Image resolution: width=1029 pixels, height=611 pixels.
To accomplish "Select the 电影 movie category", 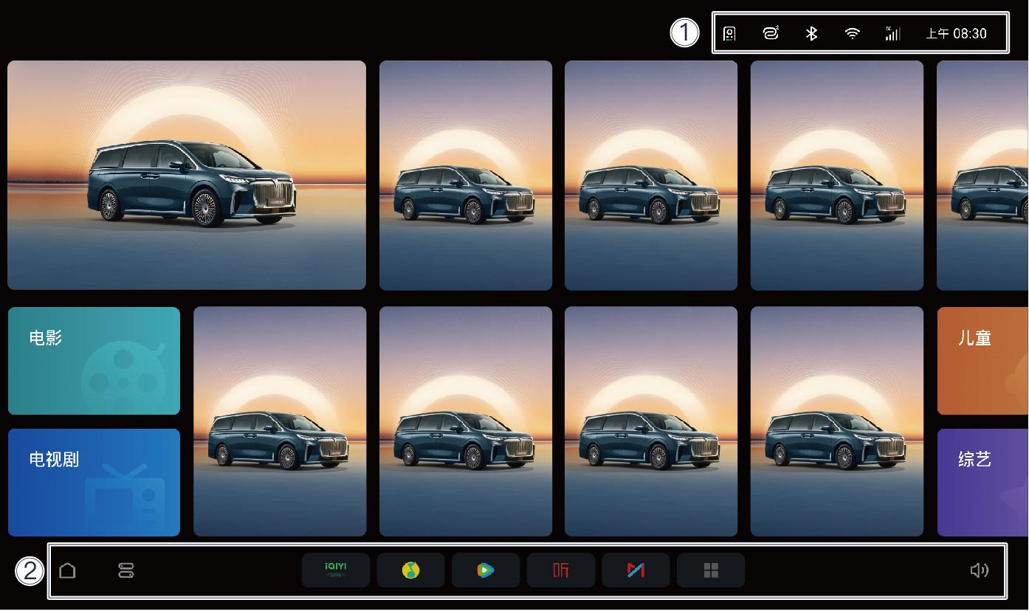I will point(94,361).
